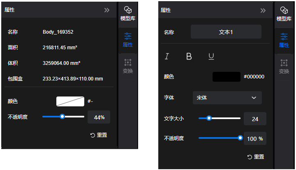Screen dimensions: 296x170
Task: Click the 名称 field containing 文本1
Action: tap(226, 32)
